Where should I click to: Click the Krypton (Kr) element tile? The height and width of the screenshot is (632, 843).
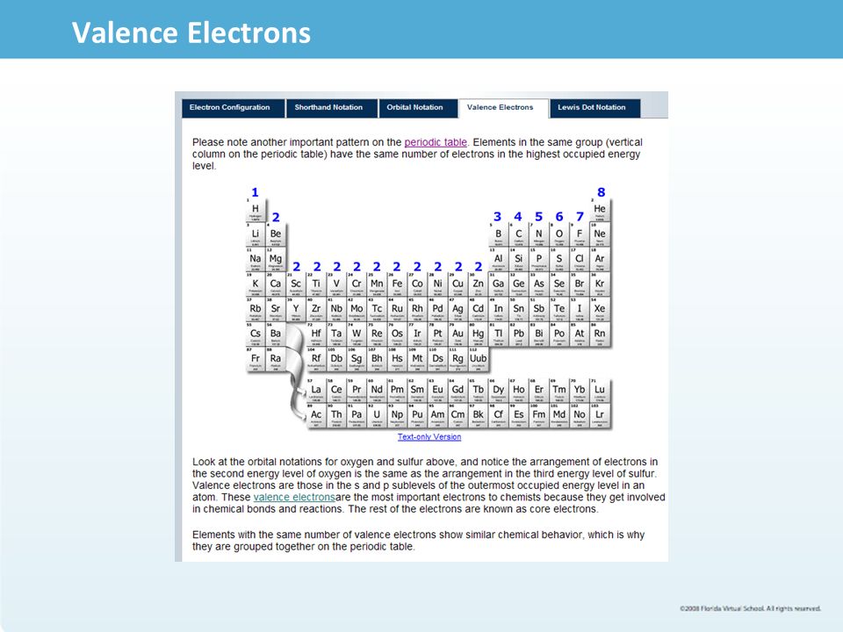pos(600,284)
